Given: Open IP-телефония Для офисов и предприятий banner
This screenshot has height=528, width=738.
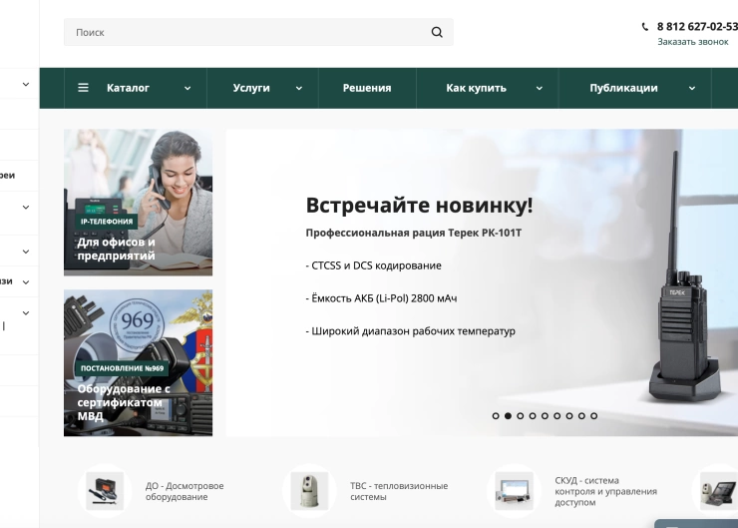Looking at the screenshot, I should pos(138,203).
